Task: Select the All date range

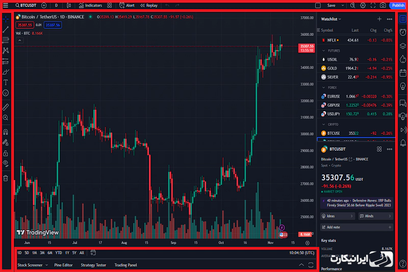Action: [x=82, y=253]
